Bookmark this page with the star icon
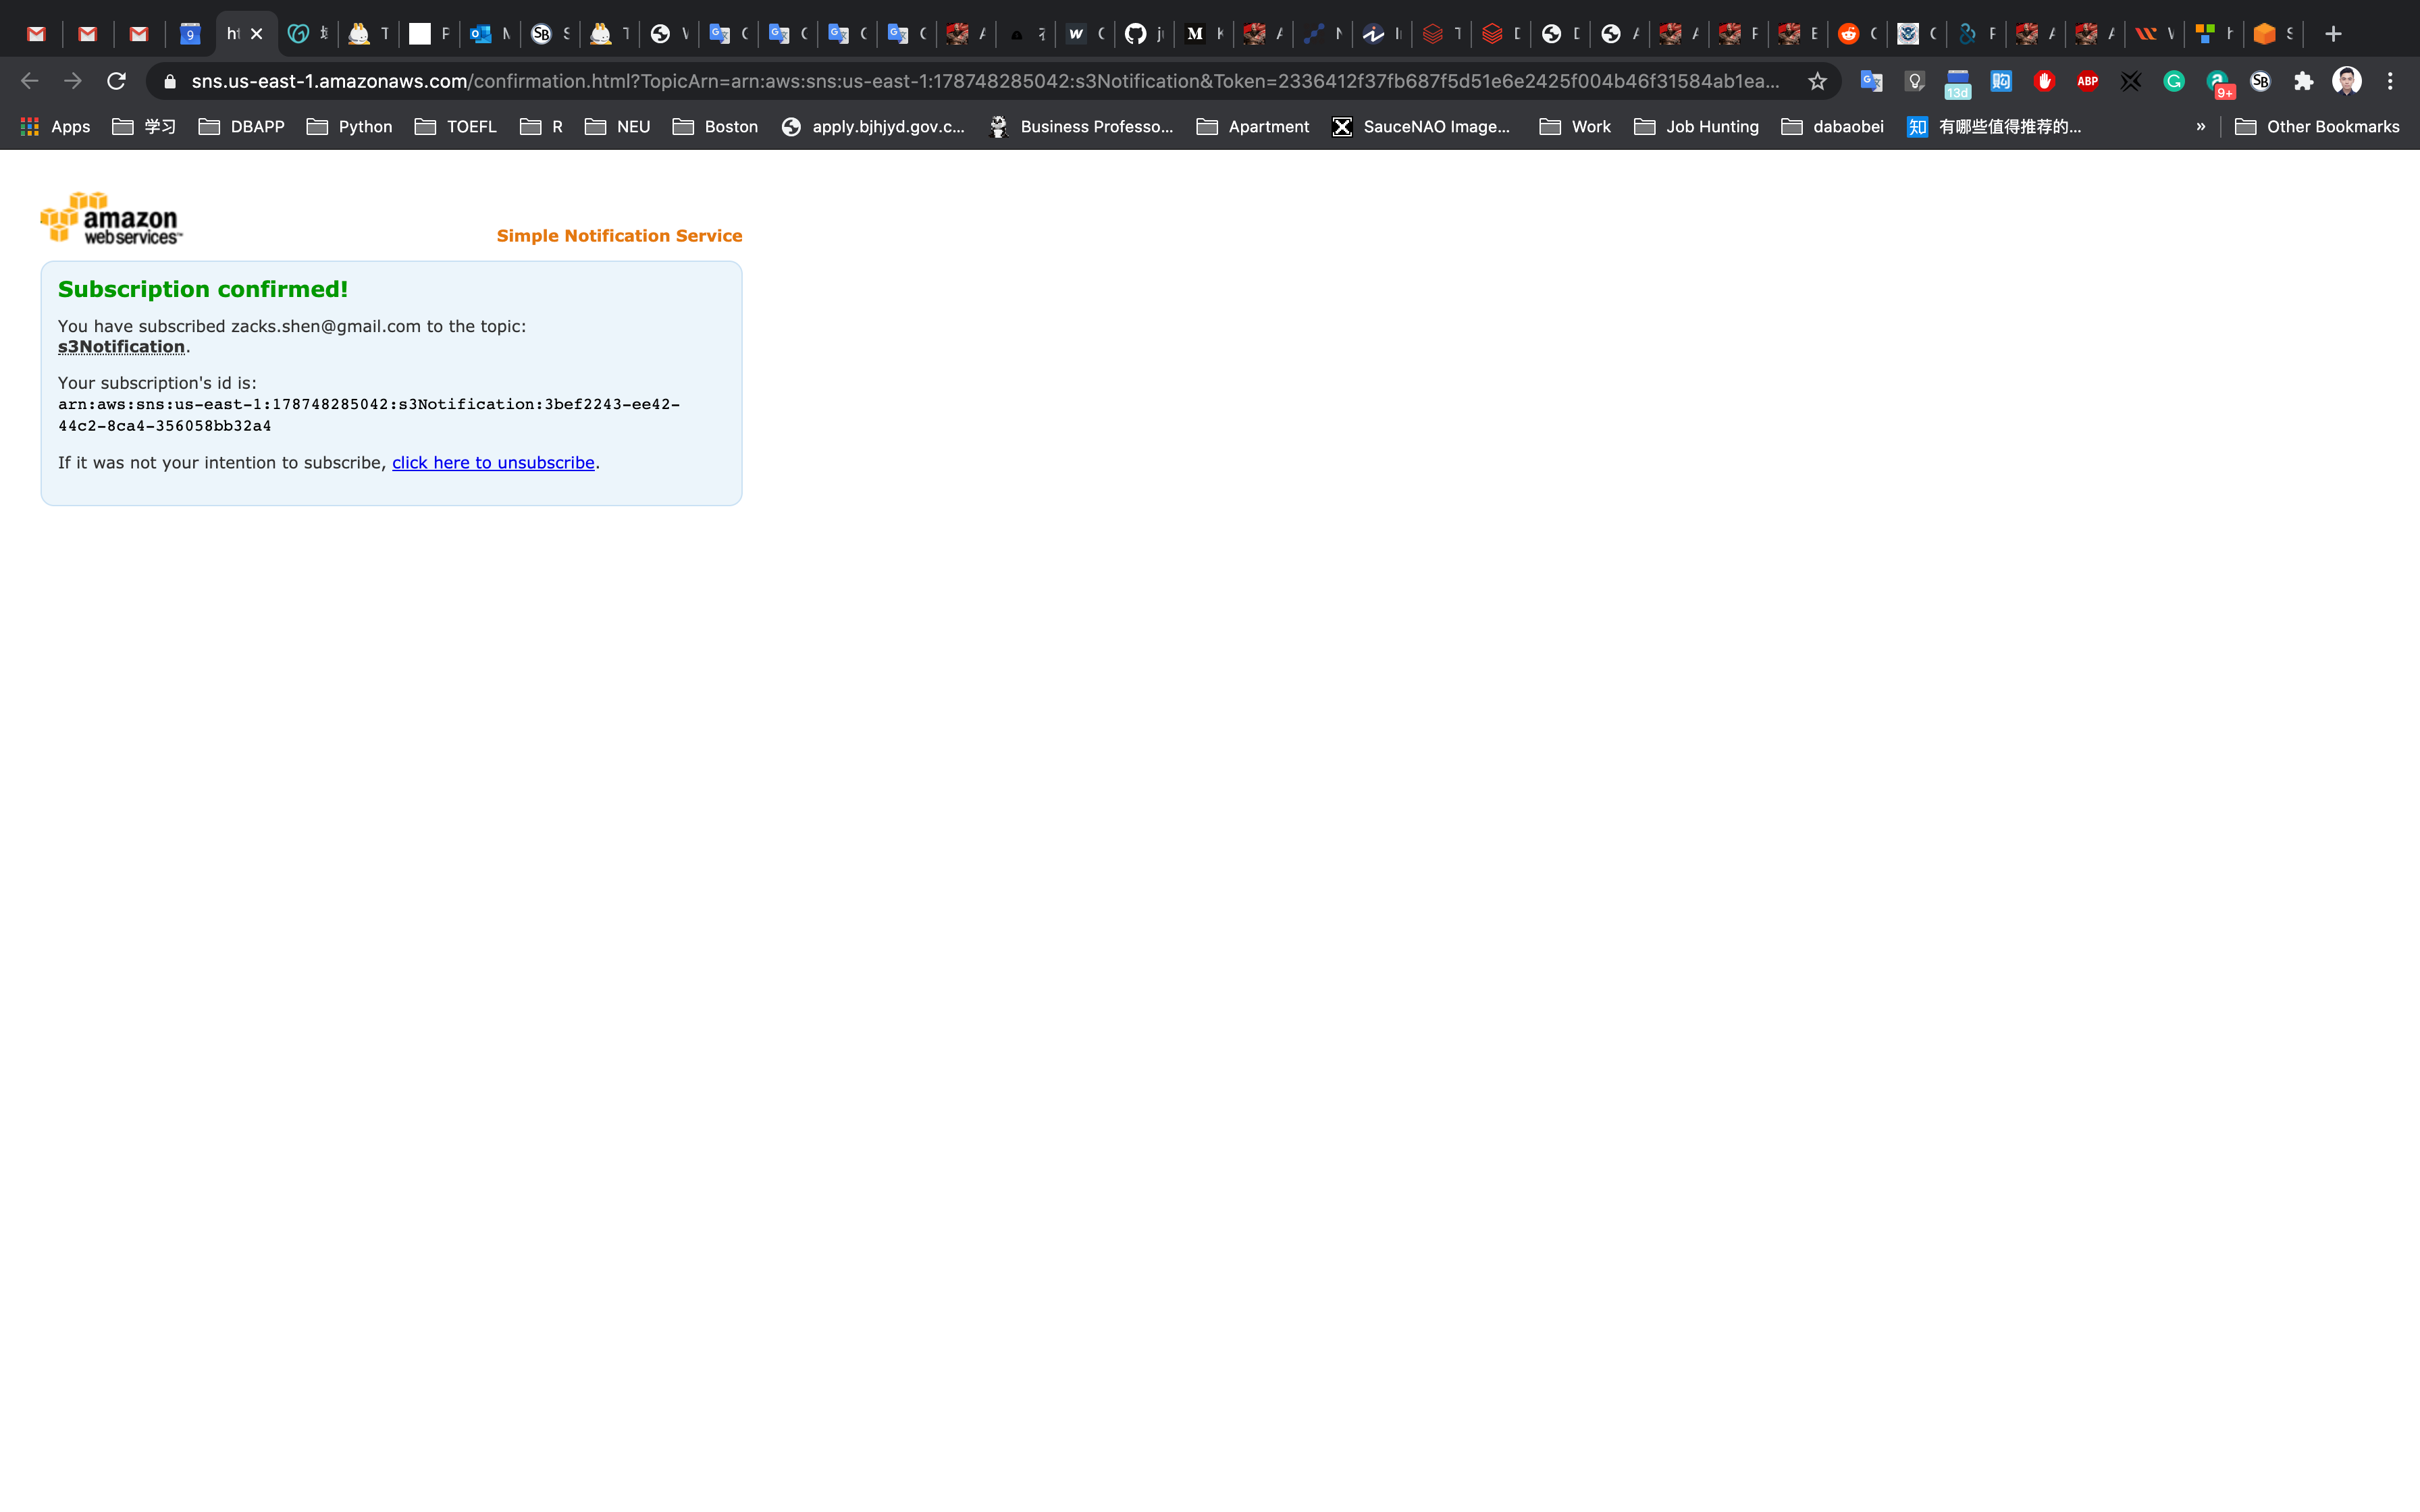 [x=1817, y=81]
